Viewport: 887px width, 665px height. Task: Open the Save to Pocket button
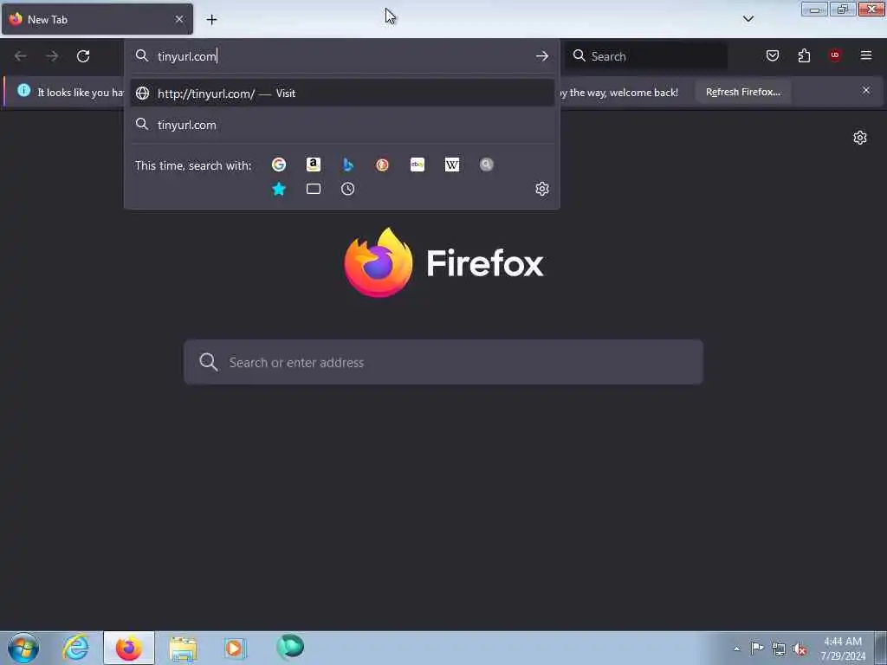(x=772, y=55)
